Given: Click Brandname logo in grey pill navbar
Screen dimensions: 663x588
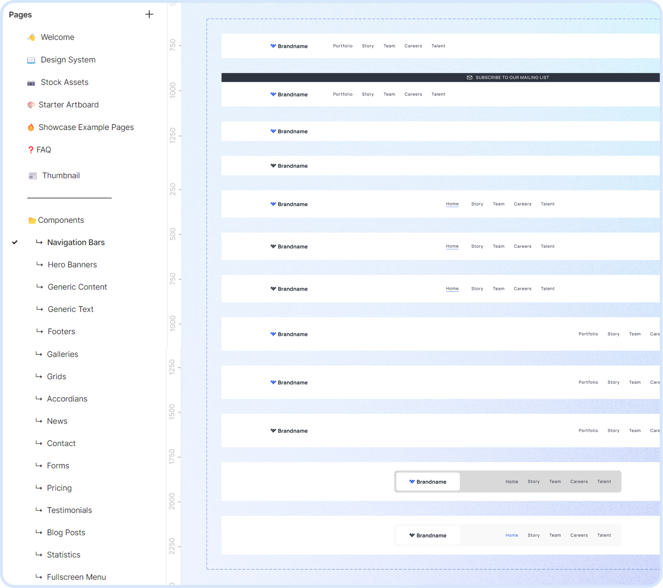Looking at the screenshot, I should [x=428, y=482].
